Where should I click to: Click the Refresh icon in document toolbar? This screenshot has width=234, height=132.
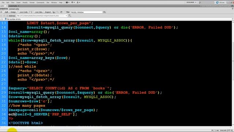point(61,12)
